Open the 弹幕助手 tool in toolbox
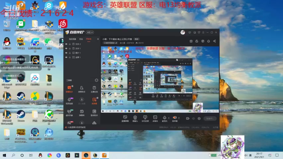 [69, 89]
